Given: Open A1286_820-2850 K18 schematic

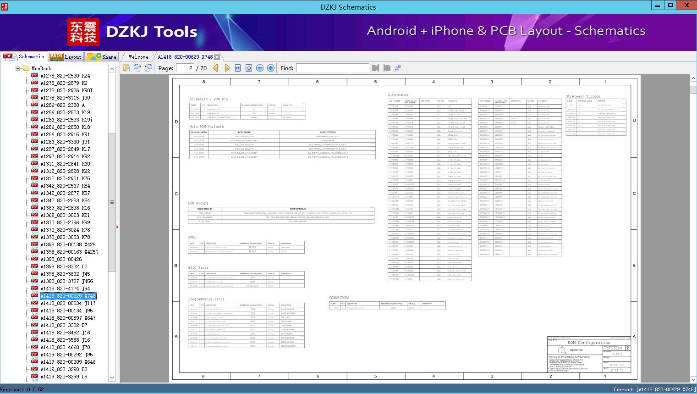Looking at the screenshot, I should point(65,127).
